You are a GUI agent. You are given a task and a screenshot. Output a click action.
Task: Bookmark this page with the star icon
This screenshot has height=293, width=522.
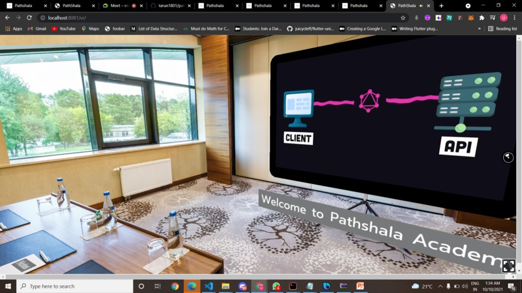(403, 17)
